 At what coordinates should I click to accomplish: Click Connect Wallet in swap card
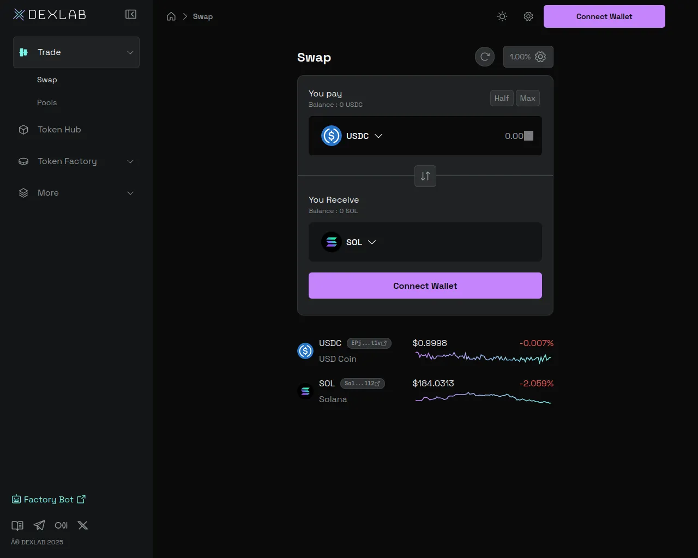coord(425,286)
